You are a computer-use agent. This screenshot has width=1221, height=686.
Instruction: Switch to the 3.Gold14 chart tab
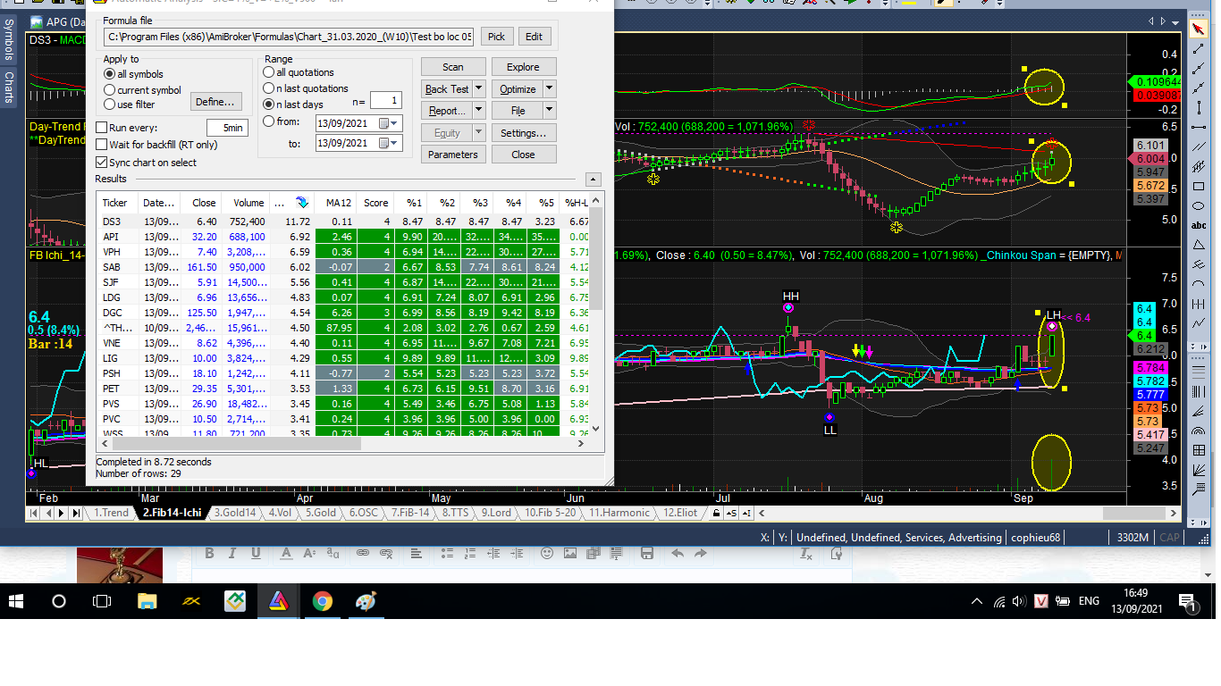coord(235,514)
